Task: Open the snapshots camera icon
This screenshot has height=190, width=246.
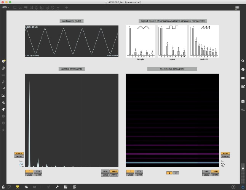Action: coord(243,101)
